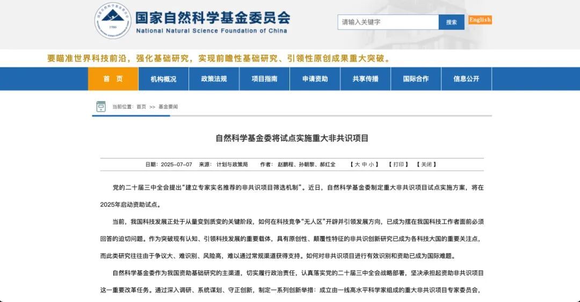Open the 机构概况 menu
The height and width of the screenshot is (302, 580).
[163, 79]
